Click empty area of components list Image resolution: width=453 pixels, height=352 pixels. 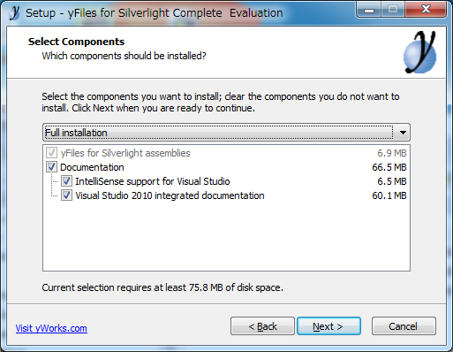pos(226,236)
